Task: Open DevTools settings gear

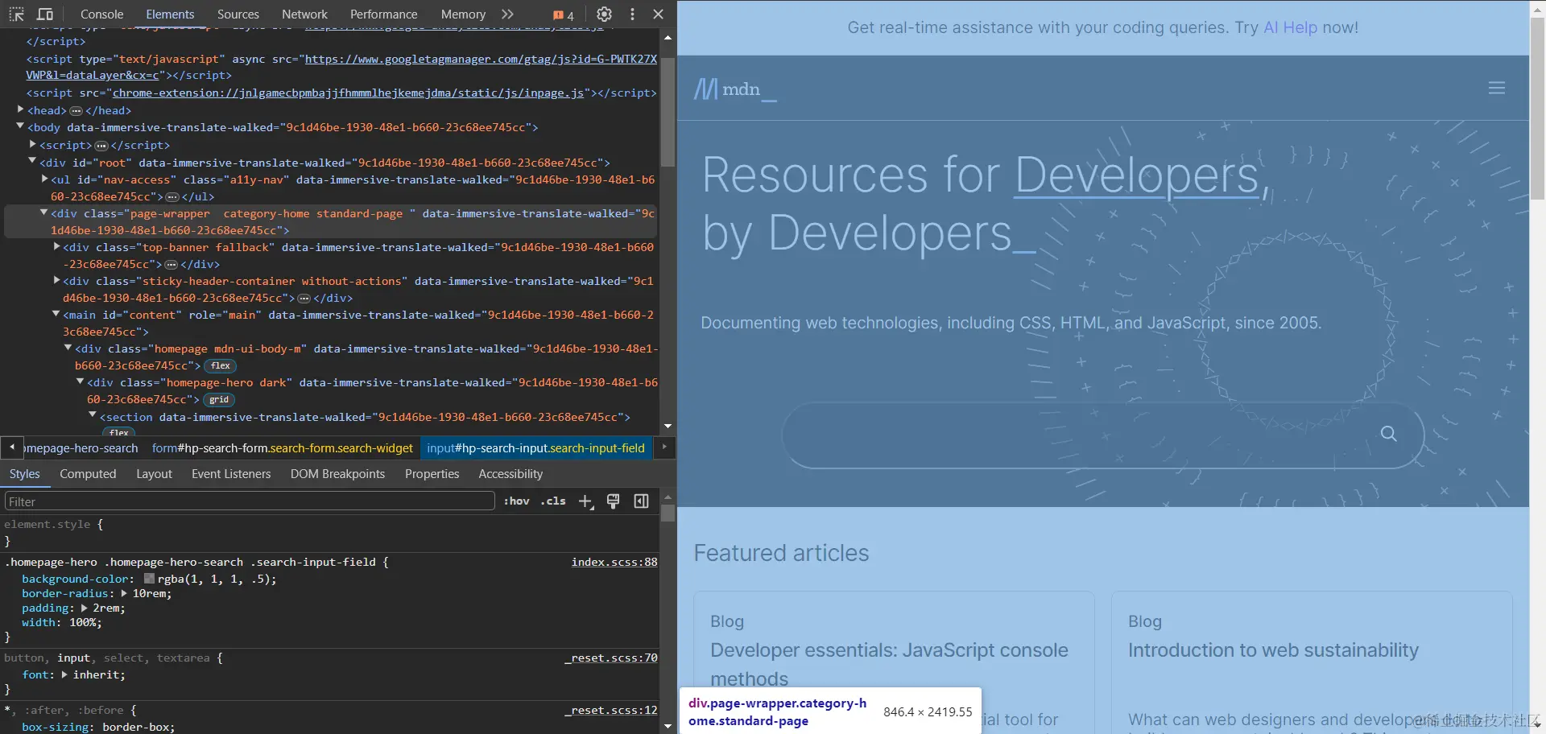Action: coord(604,14)
